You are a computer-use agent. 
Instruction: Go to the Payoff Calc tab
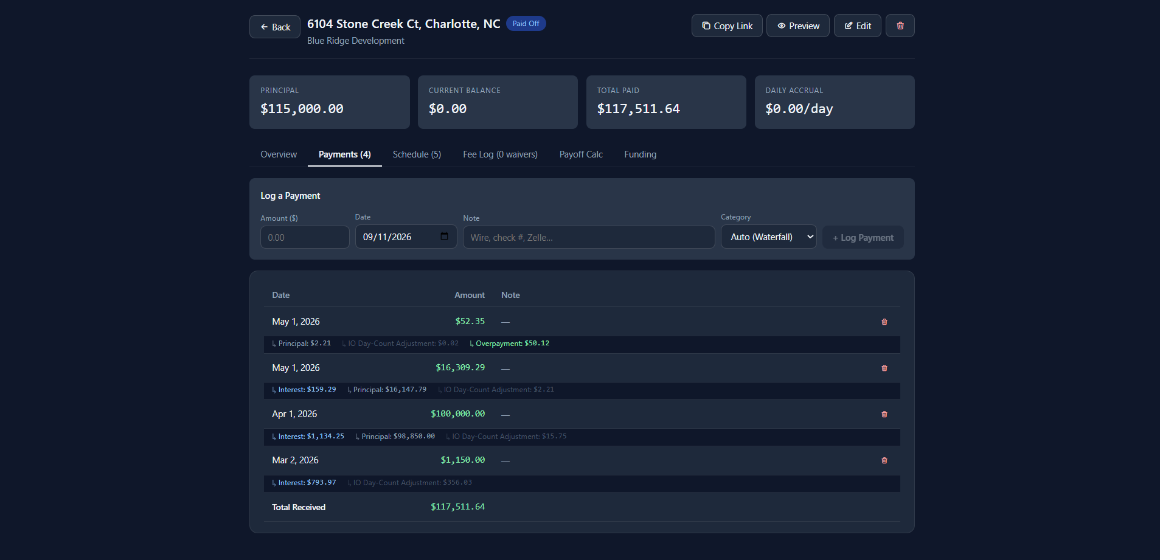tap(581, 154)
